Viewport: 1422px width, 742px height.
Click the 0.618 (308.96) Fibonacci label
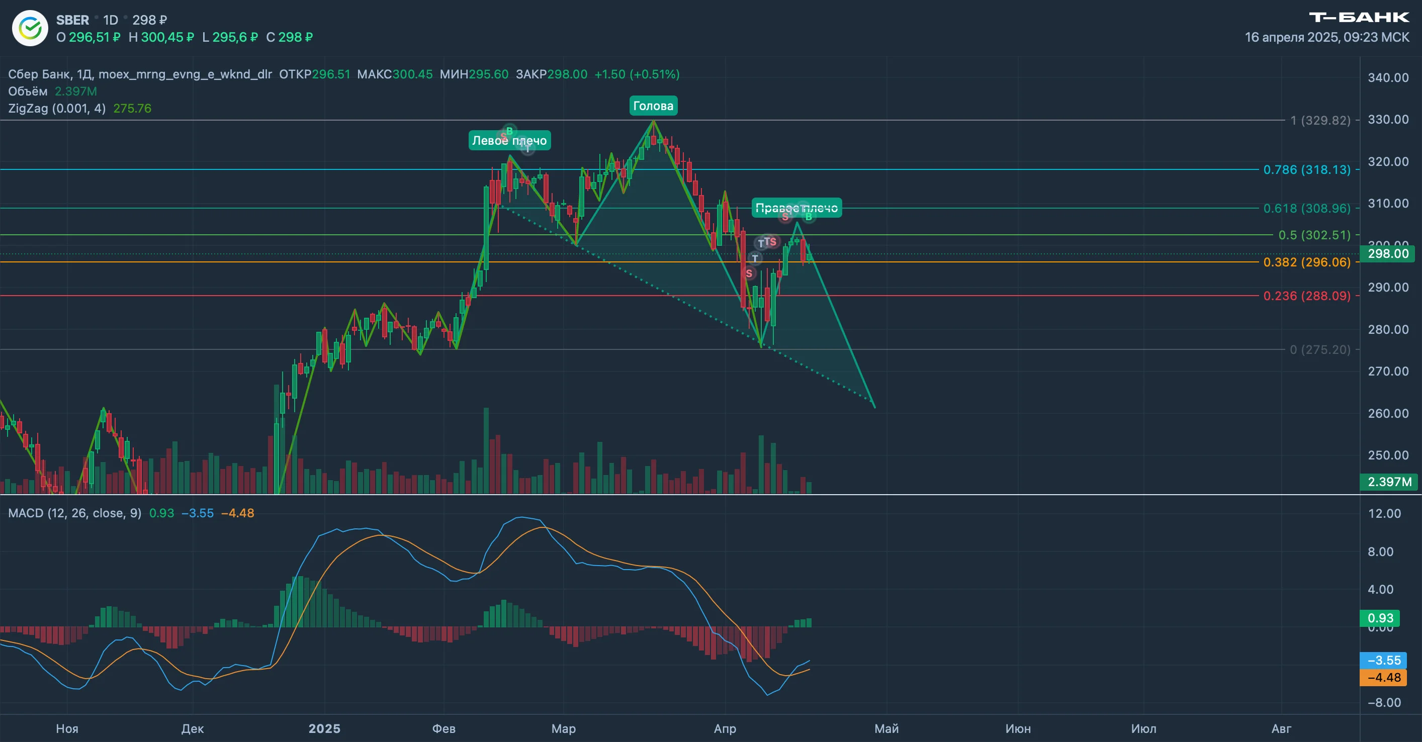pyautogui.click(x=1307, y=208)
